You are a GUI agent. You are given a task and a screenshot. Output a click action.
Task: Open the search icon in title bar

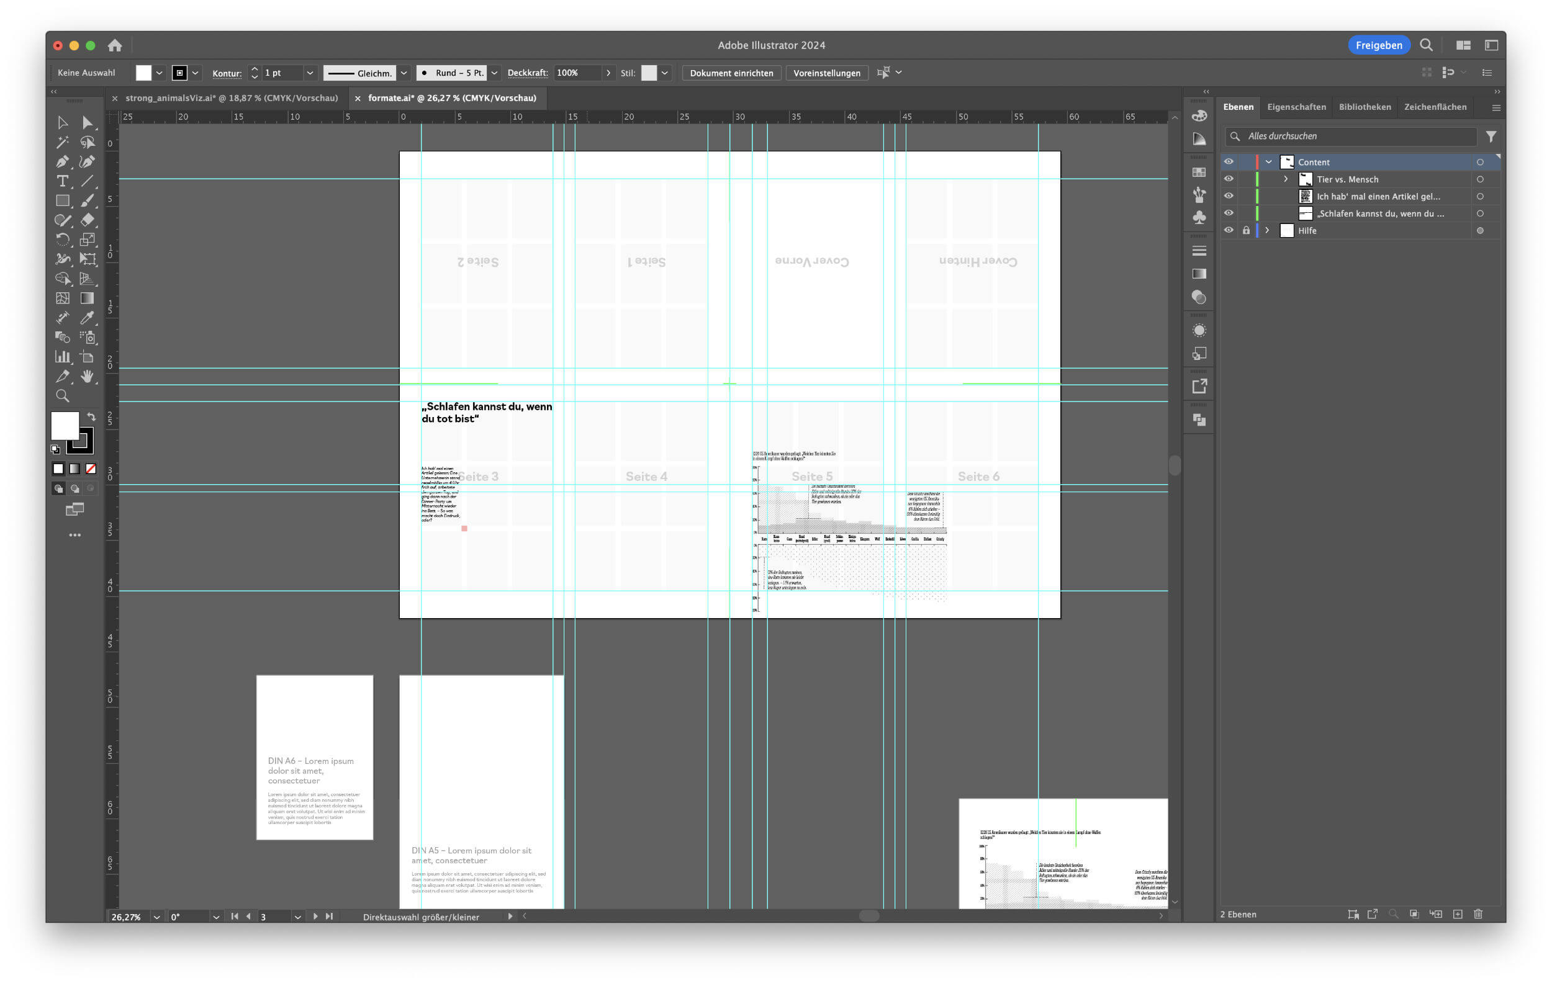click(x=1426, y=45)
